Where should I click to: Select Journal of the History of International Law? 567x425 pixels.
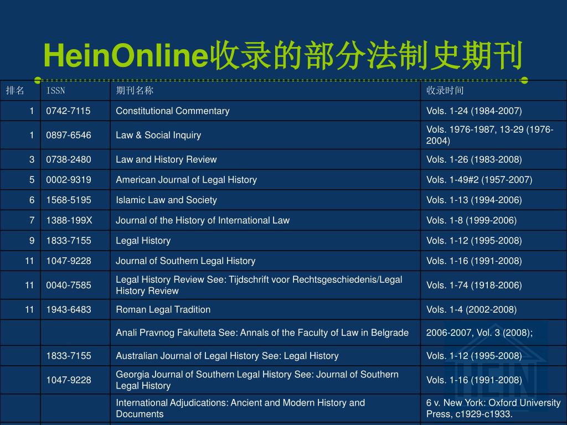[203, 220]
